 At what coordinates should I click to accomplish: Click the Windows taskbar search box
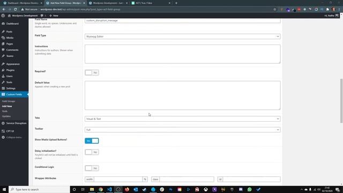[x=39, y=189]
